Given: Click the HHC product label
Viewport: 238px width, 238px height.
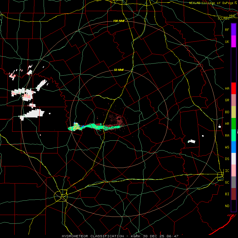Looking at the screenshot, I should 232,16.
